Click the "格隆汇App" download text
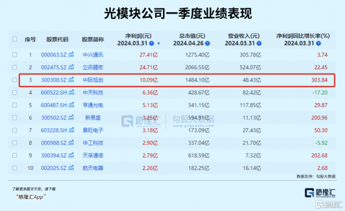This screenshot has height=211, width=345. [31, 196]
